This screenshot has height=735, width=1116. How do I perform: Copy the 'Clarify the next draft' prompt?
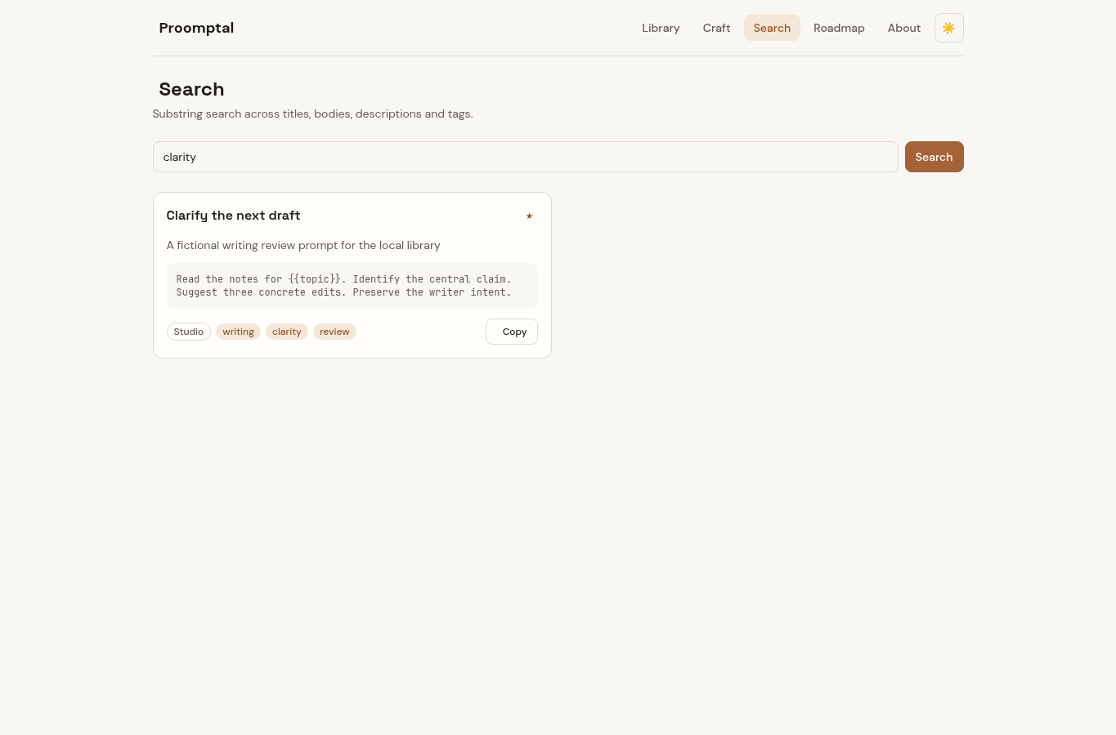512,332
